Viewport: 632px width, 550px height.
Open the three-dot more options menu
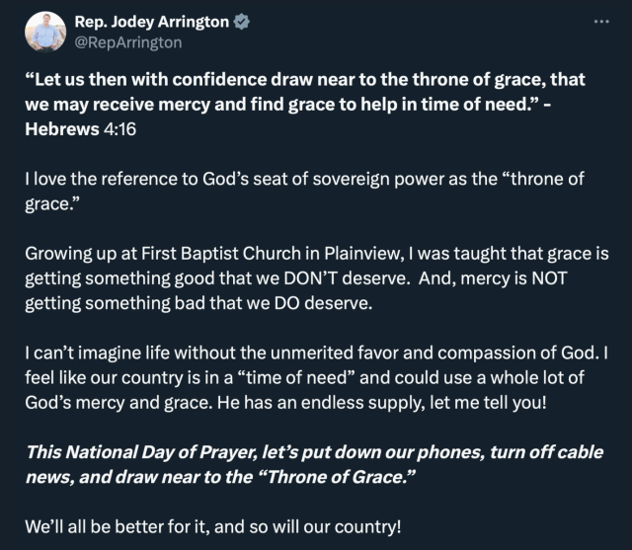coord(598,22)
